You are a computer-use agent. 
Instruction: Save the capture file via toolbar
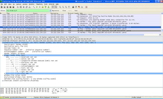pos(21,7)
